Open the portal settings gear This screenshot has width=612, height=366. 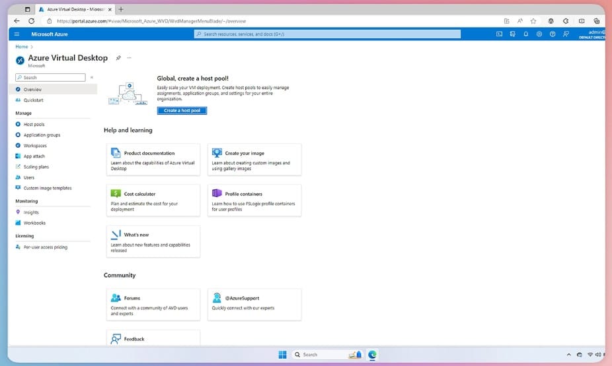pyautogui.click(x=539, y=34)
